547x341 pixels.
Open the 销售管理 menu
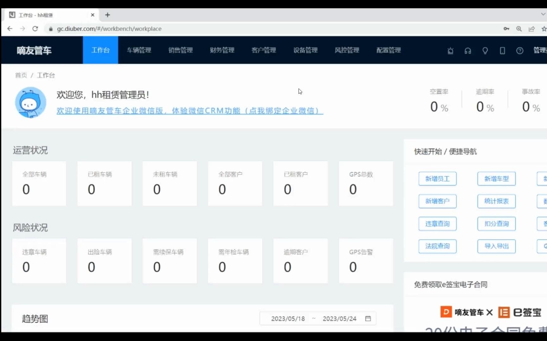[x=180, y=50]
